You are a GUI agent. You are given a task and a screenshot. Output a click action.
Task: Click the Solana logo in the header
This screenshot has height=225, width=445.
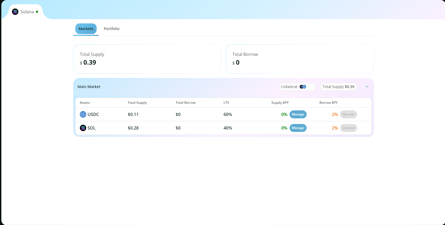[x=15, y=12]
